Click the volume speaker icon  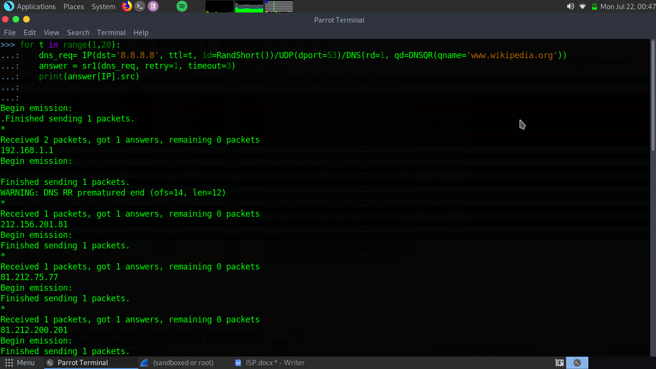571,6
